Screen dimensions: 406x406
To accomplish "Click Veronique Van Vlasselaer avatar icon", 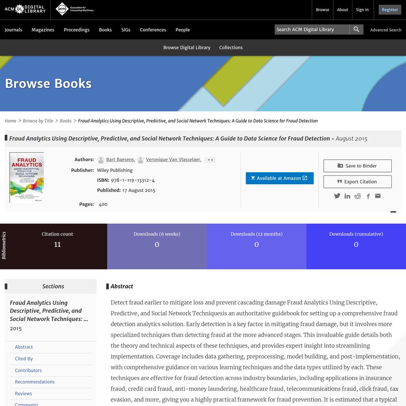I will pos(140,160).
